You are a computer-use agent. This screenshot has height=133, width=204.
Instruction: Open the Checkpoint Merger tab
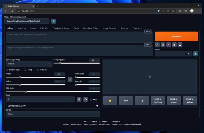pyautogui.click(x=61, y=28)
